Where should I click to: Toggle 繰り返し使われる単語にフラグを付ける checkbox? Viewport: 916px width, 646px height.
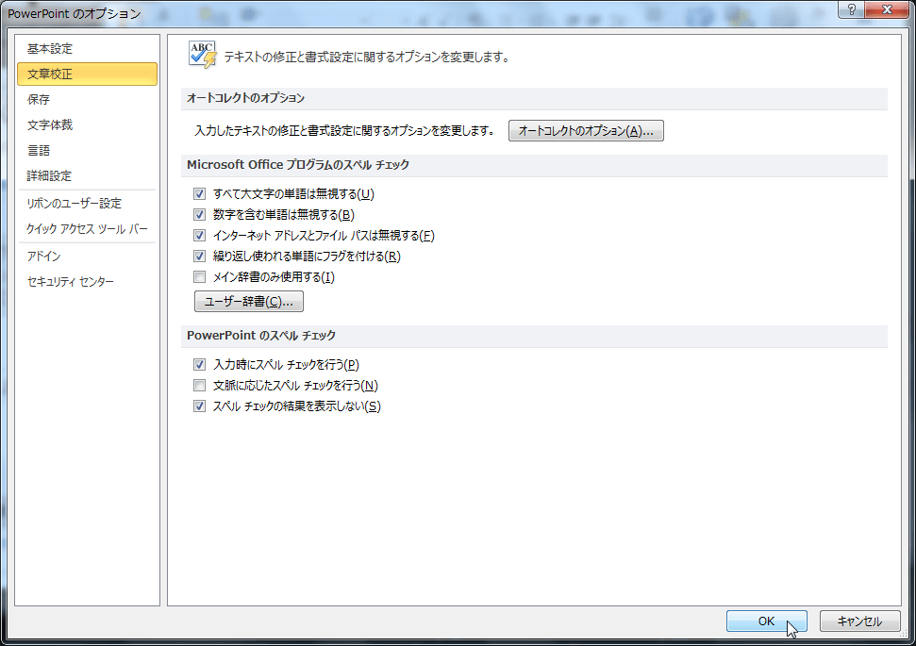tap(200, 257)
